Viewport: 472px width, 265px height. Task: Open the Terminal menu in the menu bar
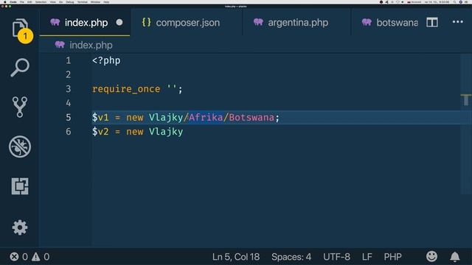[82, 1]
